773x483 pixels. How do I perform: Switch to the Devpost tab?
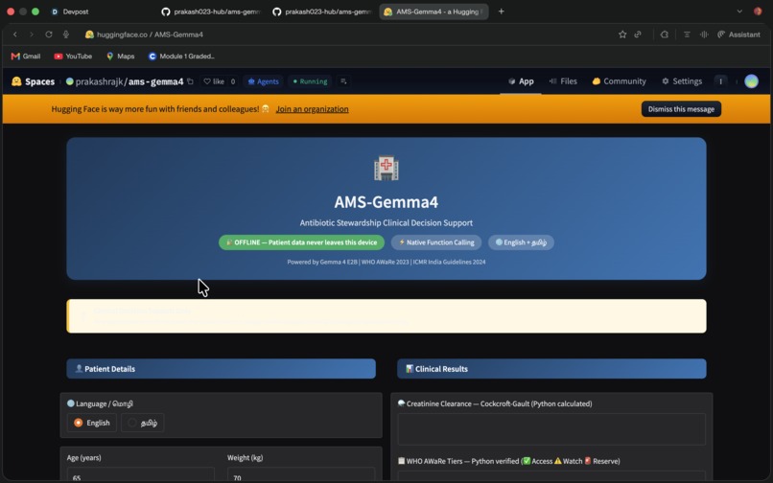(71, 11)
